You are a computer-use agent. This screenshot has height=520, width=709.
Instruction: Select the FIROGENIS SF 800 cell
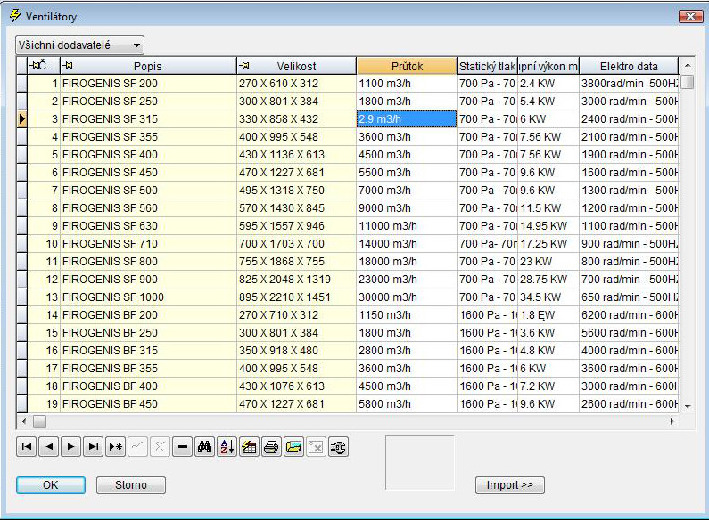pyautogui.click(x=148, y=262)
